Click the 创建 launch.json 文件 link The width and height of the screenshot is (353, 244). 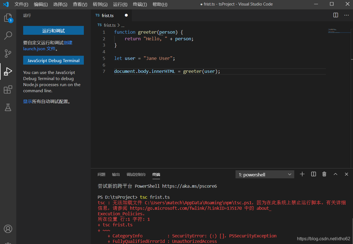tap(48, 46)
